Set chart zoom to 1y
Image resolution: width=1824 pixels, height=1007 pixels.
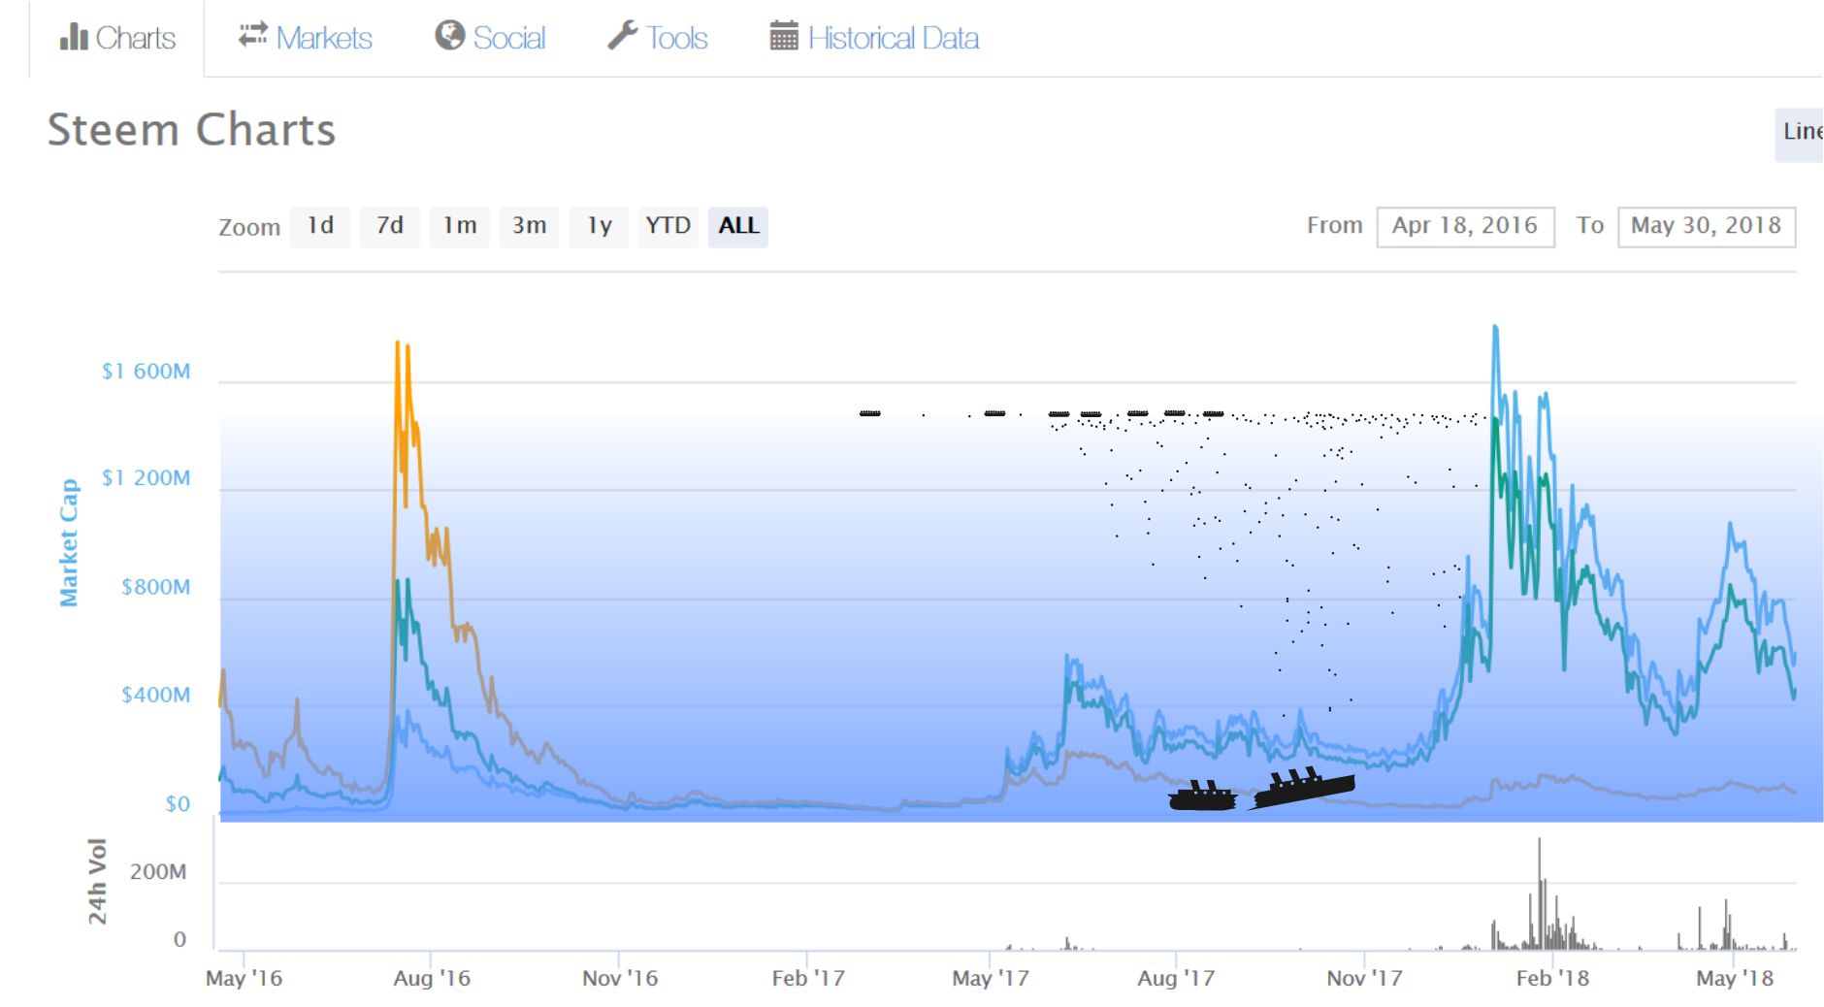600,226
